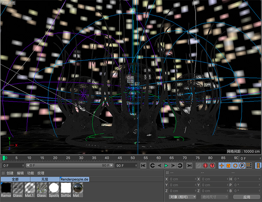Open the 对象 (相对) coordinate mode dropdown
Image resolution: width=262 pixels, height=202 pixels.
point(183,197)
